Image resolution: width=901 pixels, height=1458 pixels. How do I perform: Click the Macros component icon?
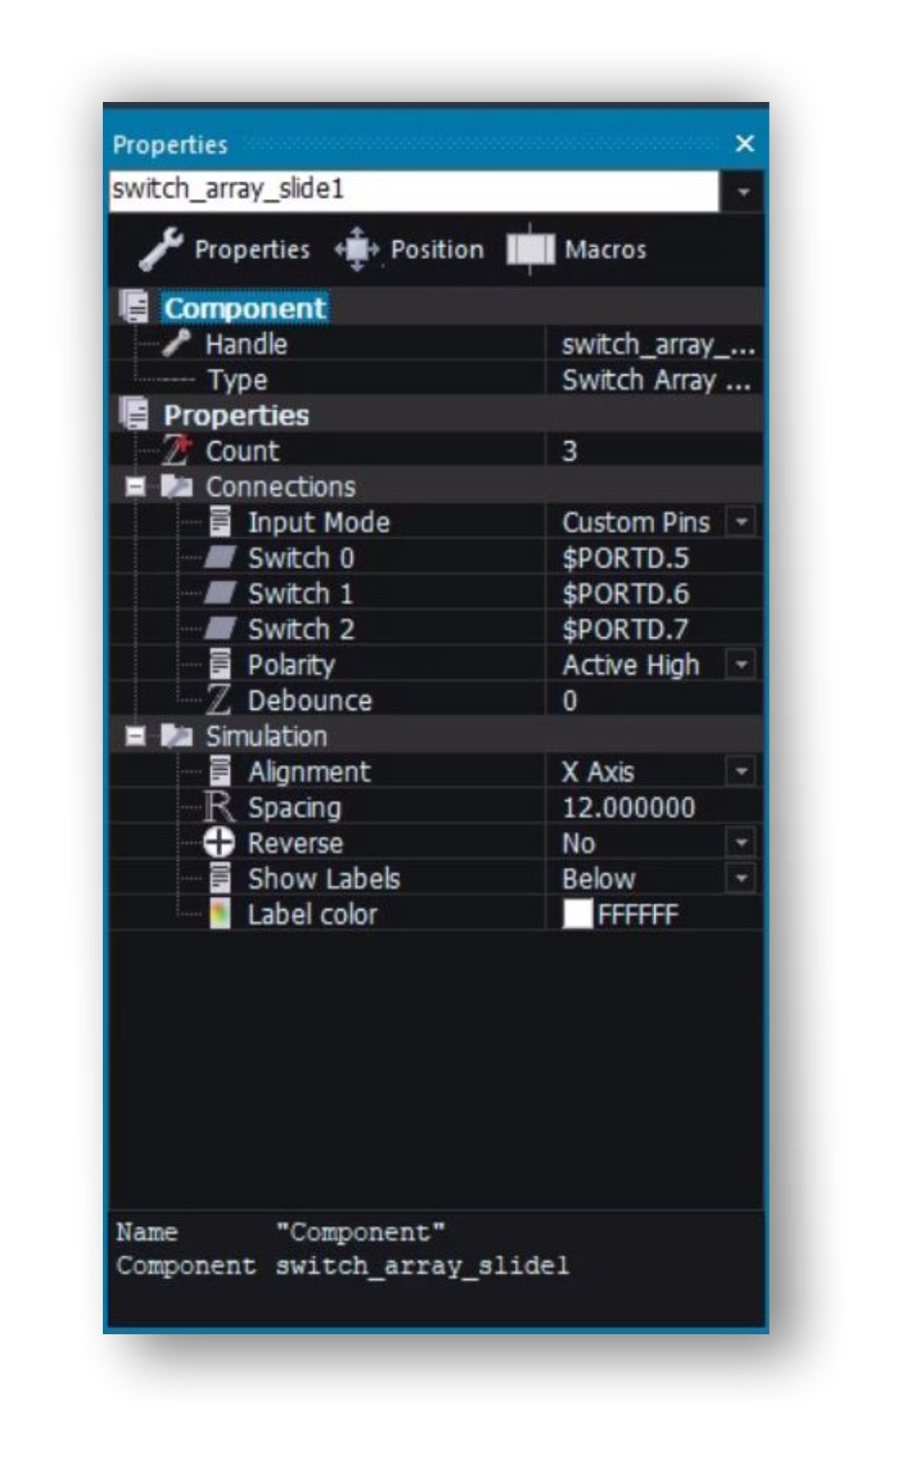point(530,249)
